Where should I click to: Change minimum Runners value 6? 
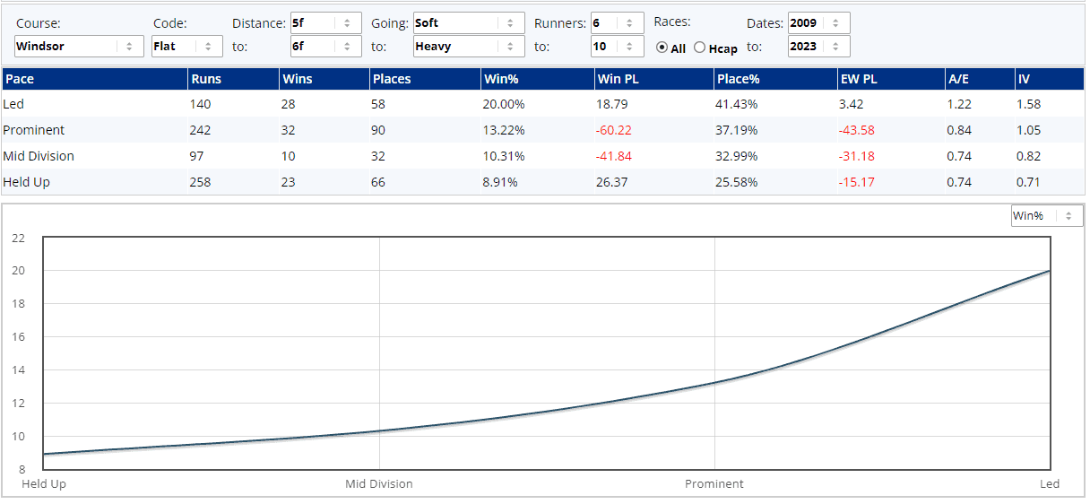(x=617, y=23)
